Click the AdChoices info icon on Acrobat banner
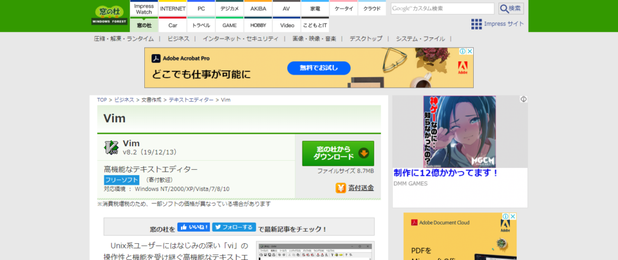 coord(463,51)
